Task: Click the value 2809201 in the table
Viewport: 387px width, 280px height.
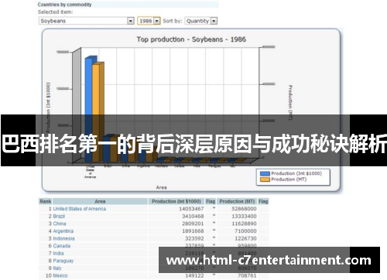Action: pyautogui.click(x=193, y=224)
